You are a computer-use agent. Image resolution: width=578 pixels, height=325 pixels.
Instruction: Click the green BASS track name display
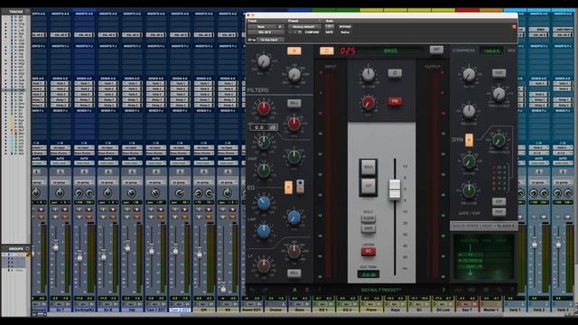(x=390, y=51)
